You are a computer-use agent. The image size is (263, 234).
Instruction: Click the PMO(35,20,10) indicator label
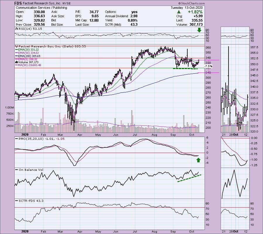tap(39, 139)
